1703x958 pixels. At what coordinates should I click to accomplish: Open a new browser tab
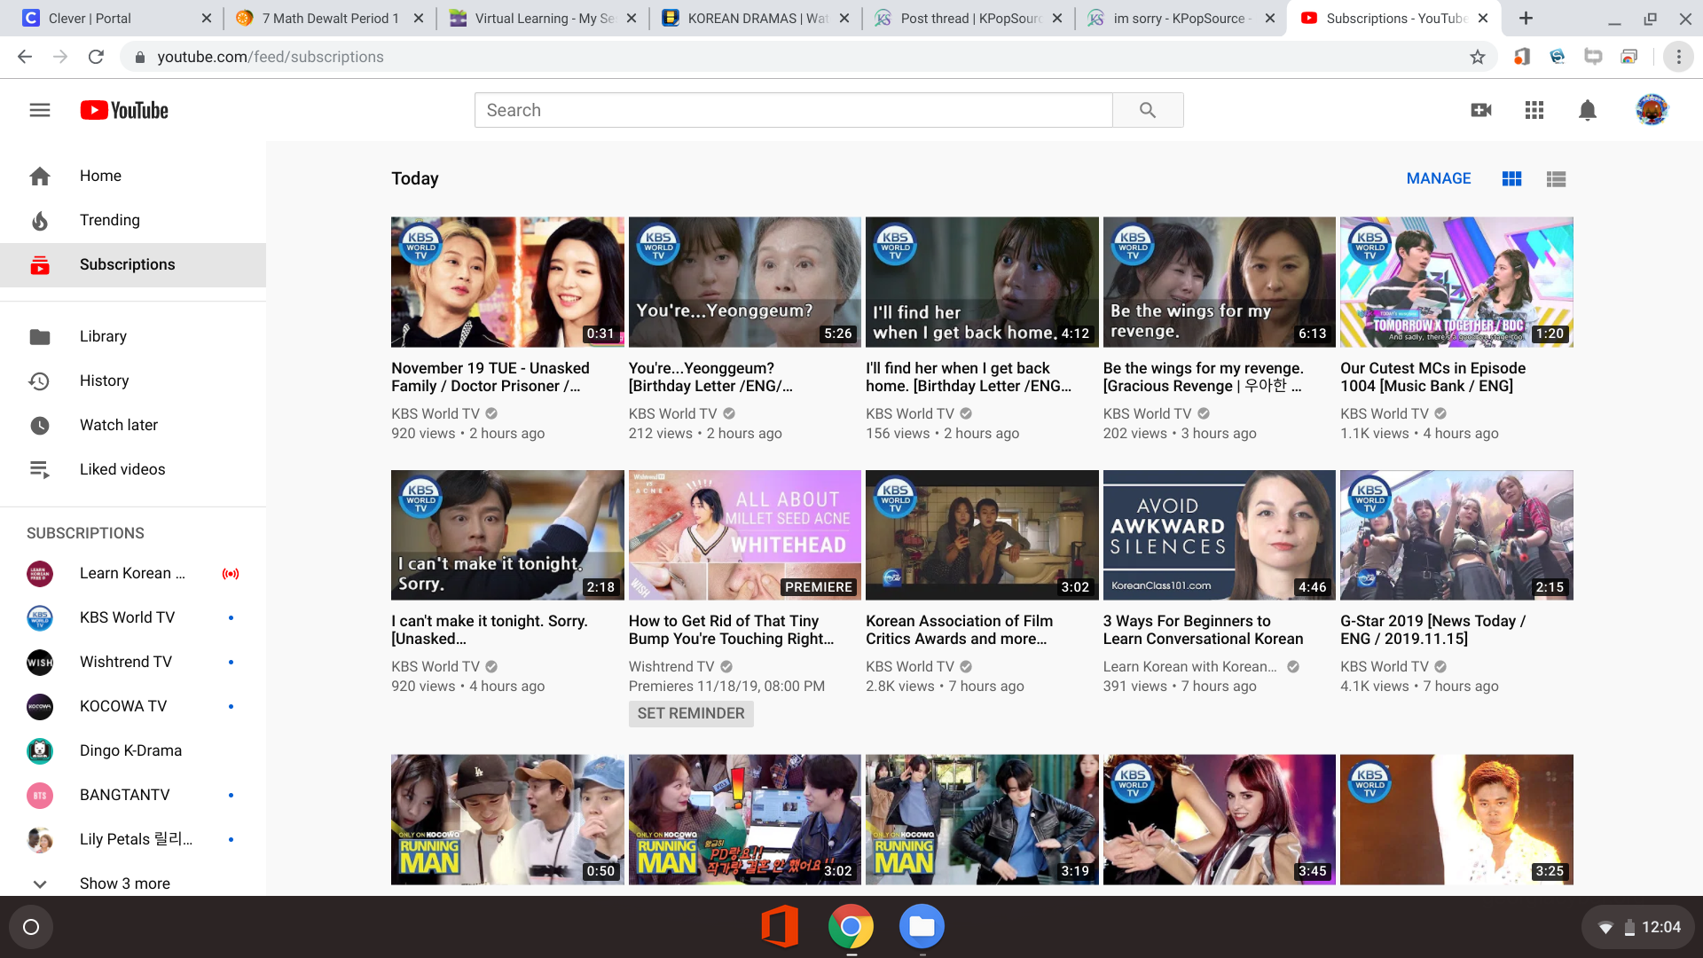click(x=1526, y=18)
